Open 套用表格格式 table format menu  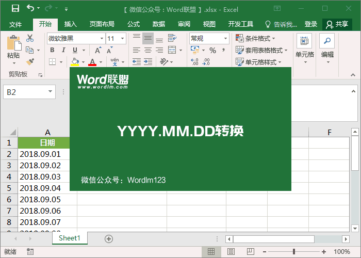[x=261, y=50]
